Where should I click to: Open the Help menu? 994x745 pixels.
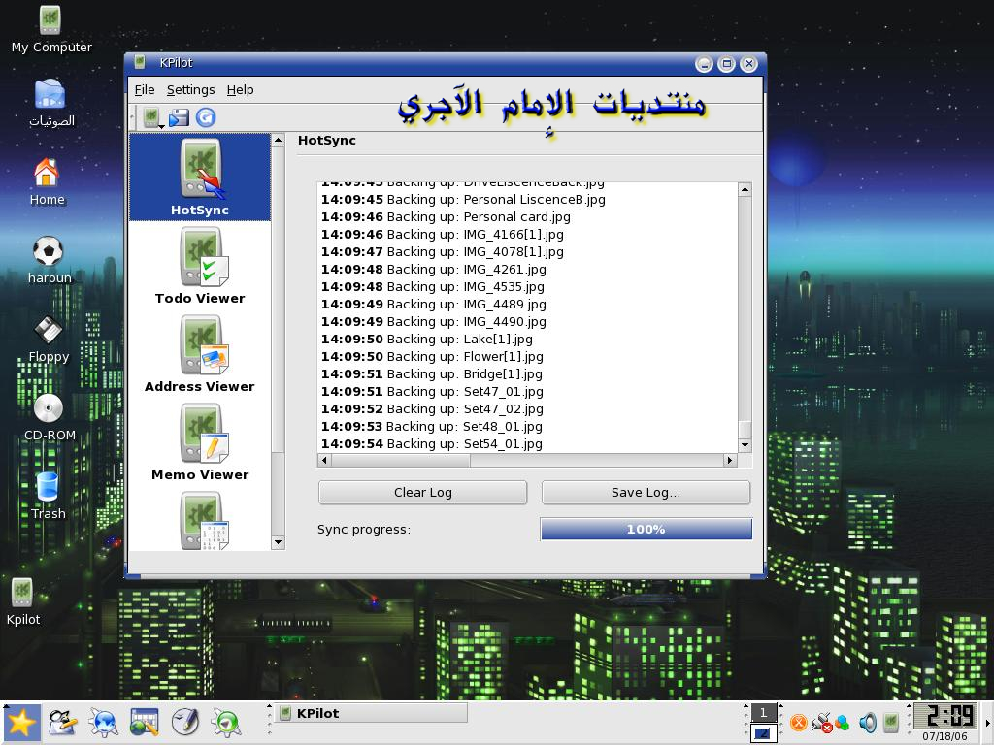(241, 90)
